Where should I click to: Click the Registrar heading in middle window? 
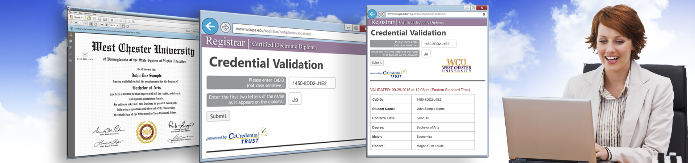(225, 42)
